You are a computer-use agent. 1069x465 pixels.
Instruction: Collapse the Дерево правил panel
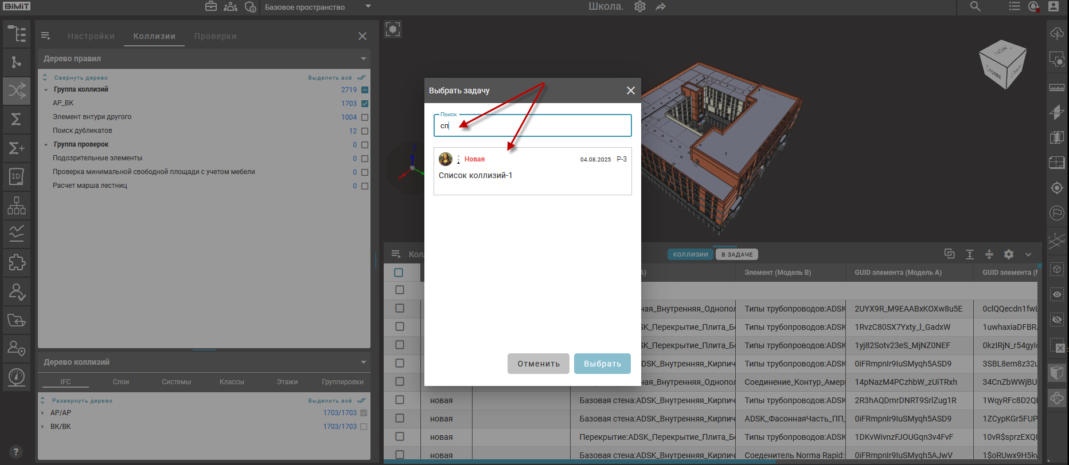pyautogui.click(x=363, y=59)
